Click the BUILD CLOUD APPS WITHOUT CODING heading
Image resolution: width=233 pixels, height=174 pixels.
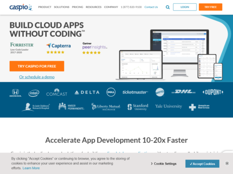(47, 29)
